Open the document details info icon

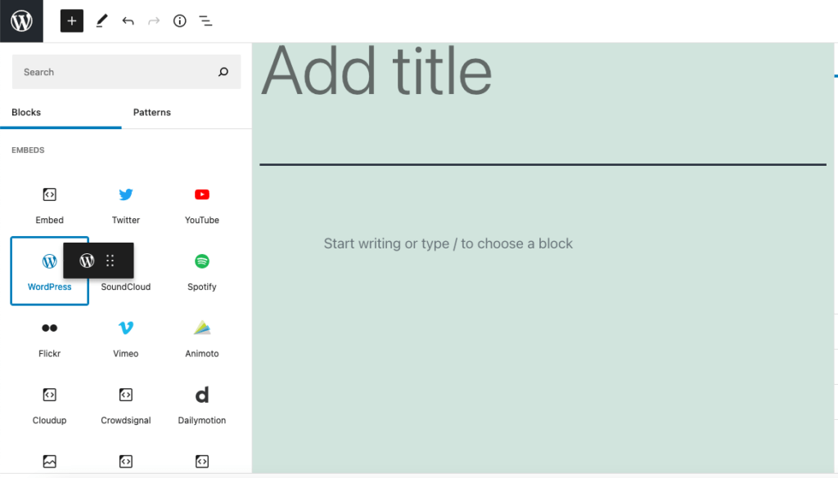179,20
